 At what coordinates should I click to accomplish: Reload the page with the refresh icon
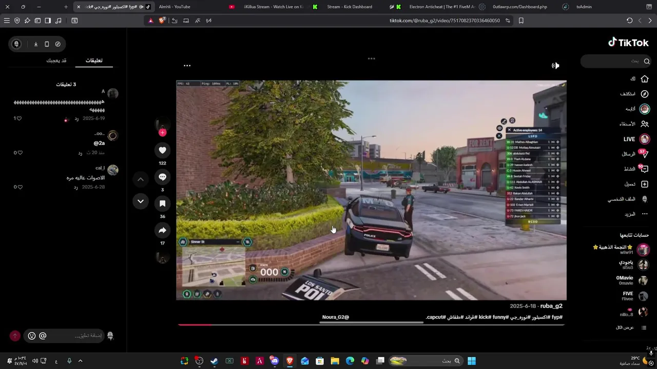click(x=630, y=20)
